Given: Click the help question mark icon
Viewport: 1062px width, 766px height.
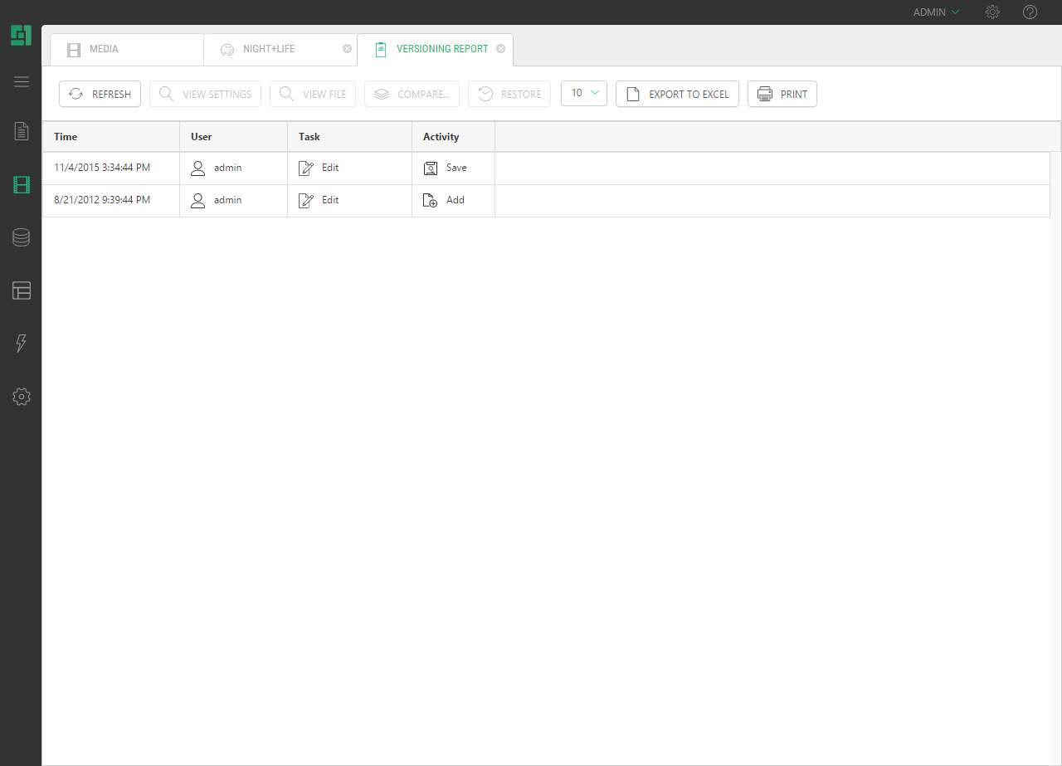Looking at the screenshot, I should [x=1030, y=12].
